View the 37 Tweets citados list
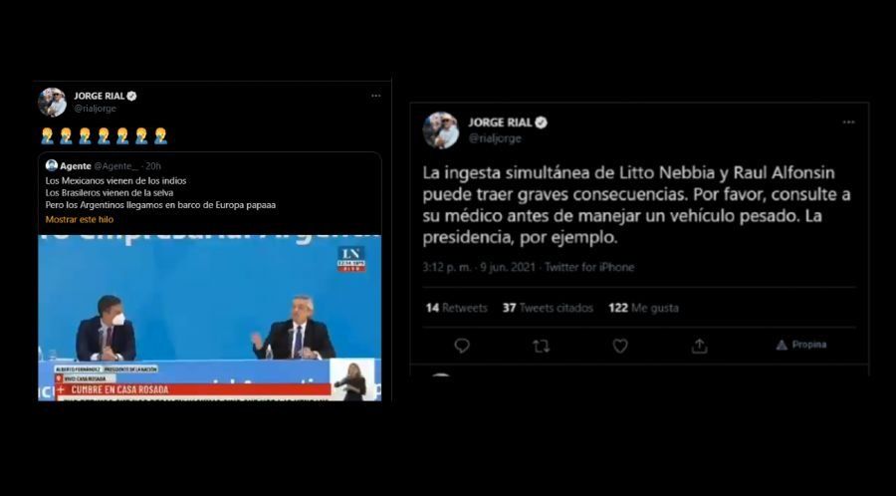 coord(548,308)
